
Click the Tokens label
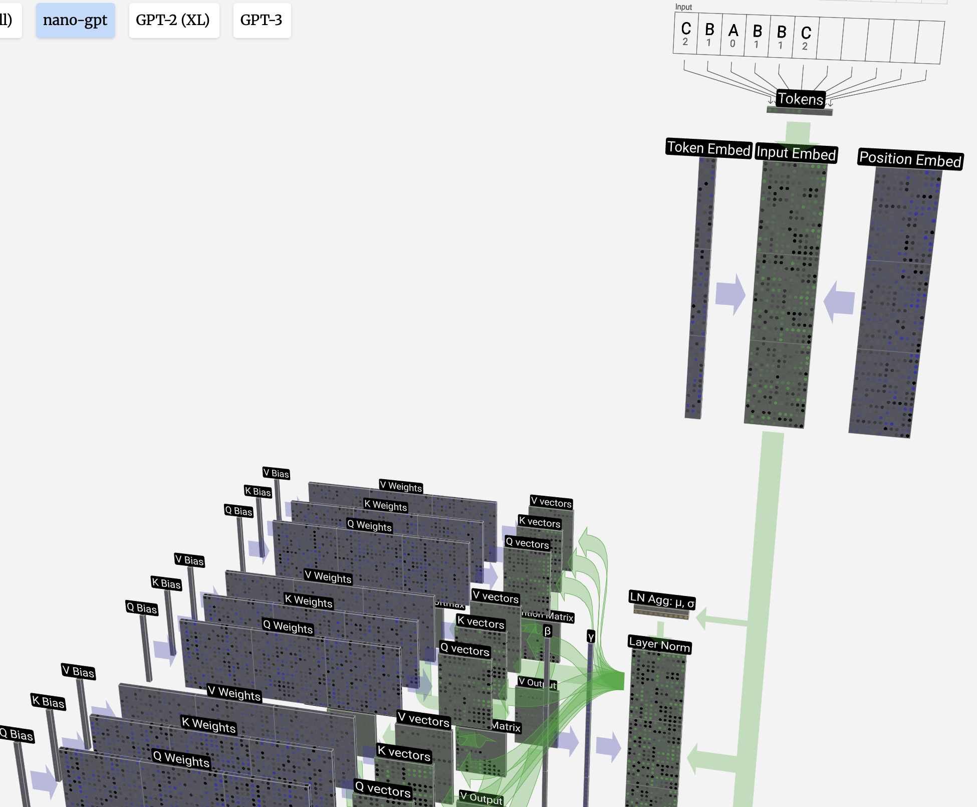coord(800,99)
